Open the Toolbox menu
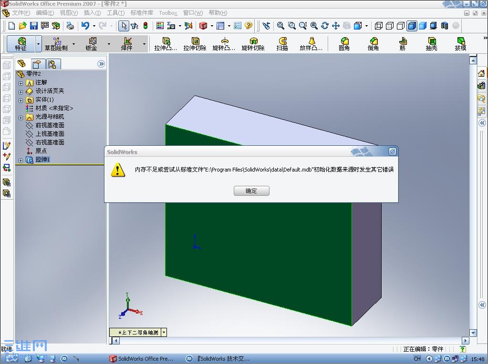 pos(168,13)
